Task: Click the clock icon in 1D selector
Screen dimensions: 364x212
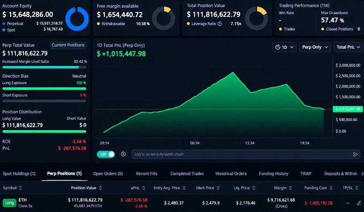Action: point(278,47)
